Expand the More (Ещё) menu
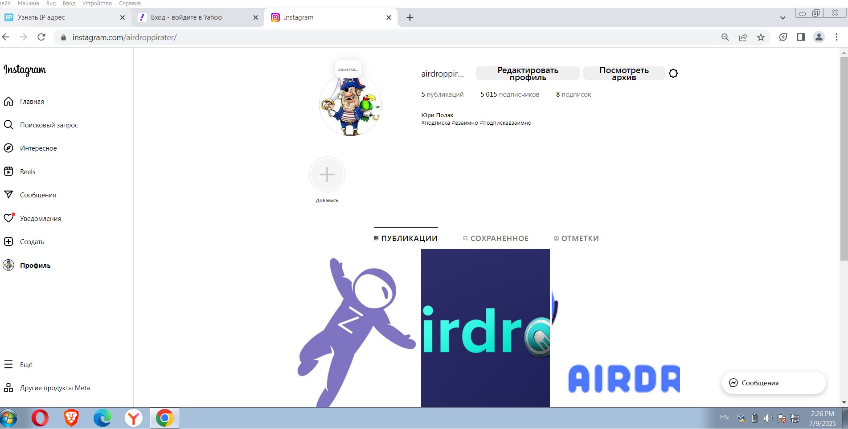The width and height of the screenshot is (848, 429). tap(26, 364)
